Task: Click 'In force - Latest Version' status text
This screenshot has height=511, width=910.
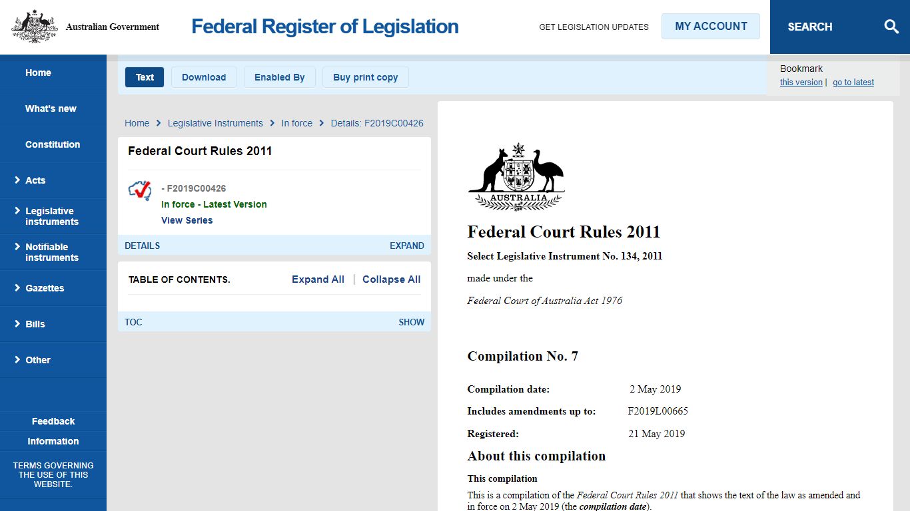Action: [x=214, y=204]
